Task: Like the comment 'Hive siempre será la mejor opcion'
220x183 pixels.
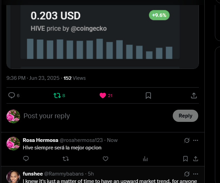Action: click(x=105, y=159)
